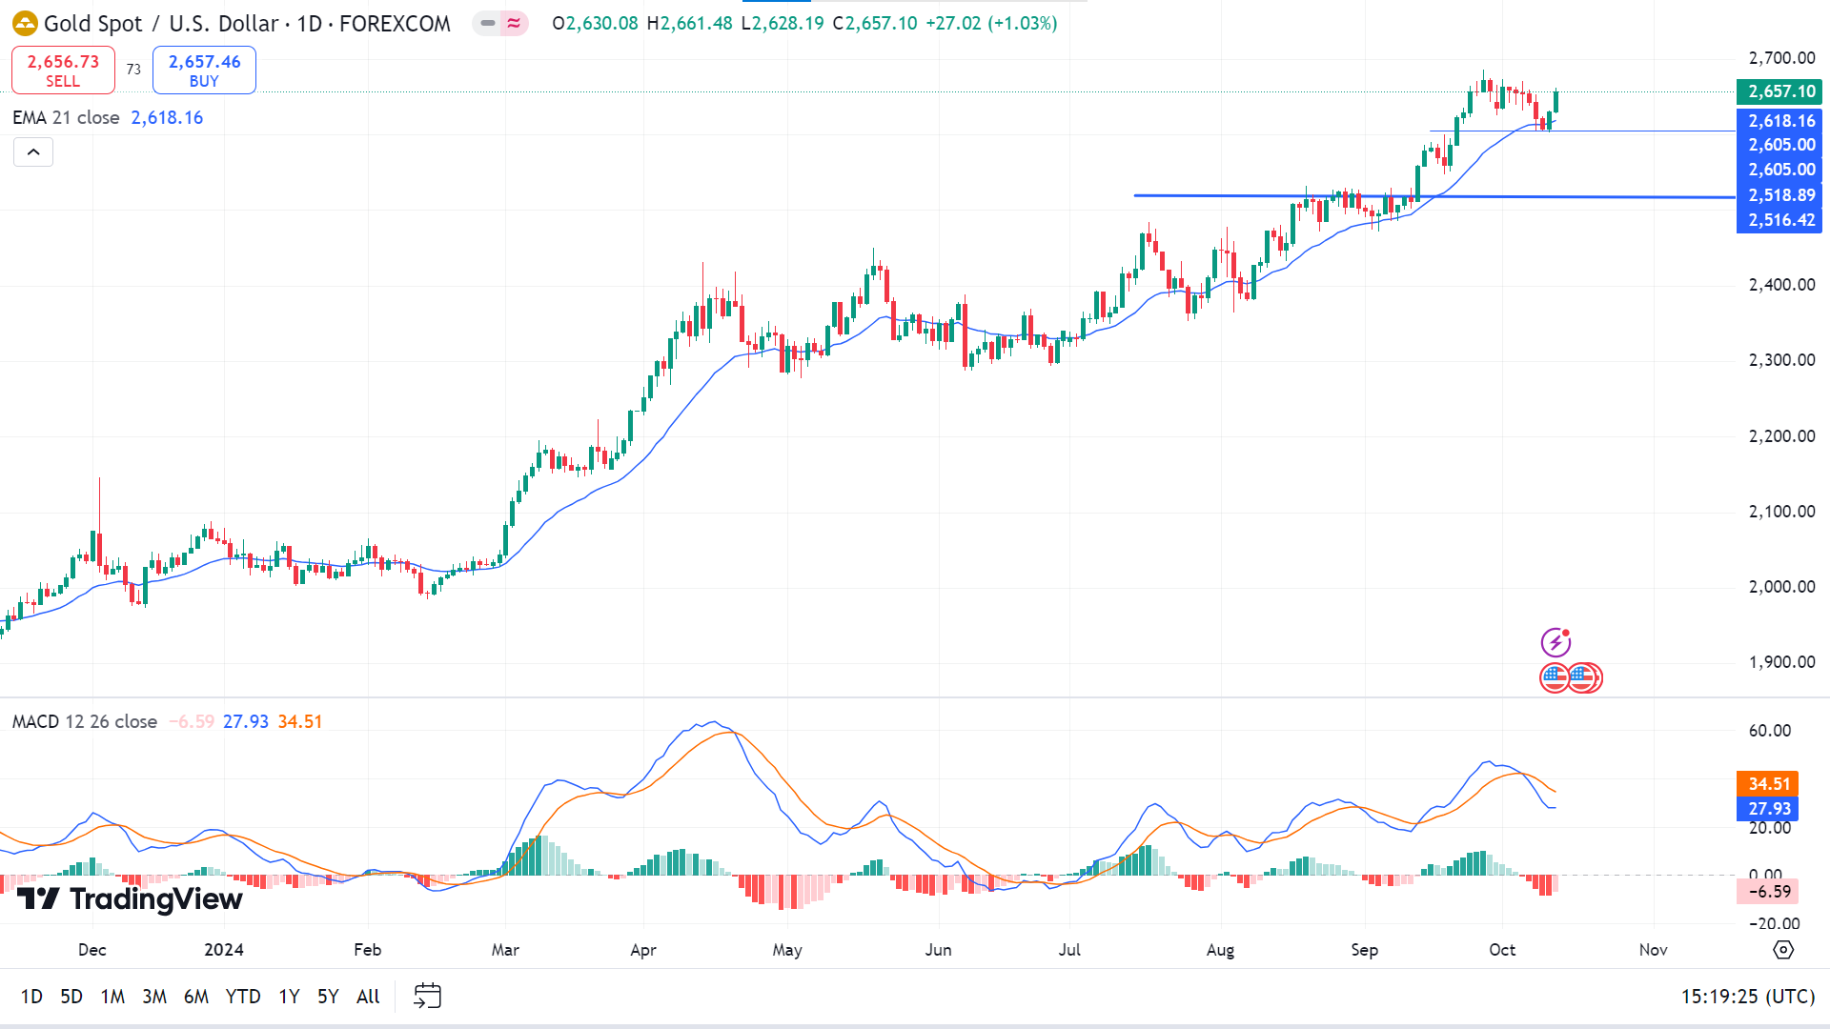This screenshot has height=1029, width=1830.
Task: Click the EMA 21 close indicator label
Action: 66,118
